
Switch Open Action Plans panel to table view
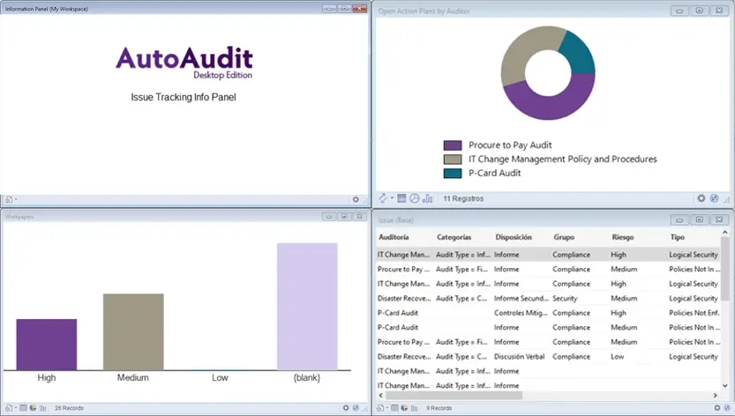coord(401,198)
